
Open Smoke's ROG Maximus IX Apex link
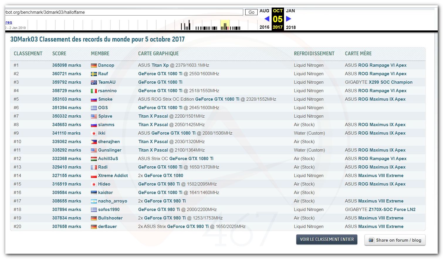tap(382, 99)
